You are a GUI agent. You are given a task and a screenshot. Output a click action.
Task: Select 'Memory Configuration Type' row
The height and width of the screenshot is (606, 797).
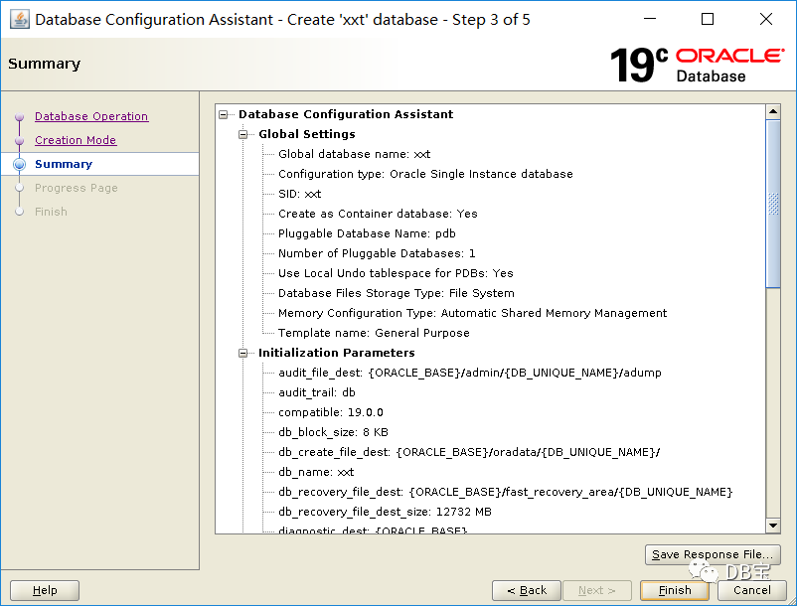pyautogui.click(x=472, y=313)
